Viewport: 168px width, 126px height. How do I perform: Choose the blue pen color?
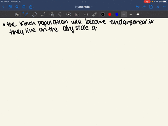(x=117, y=14)
